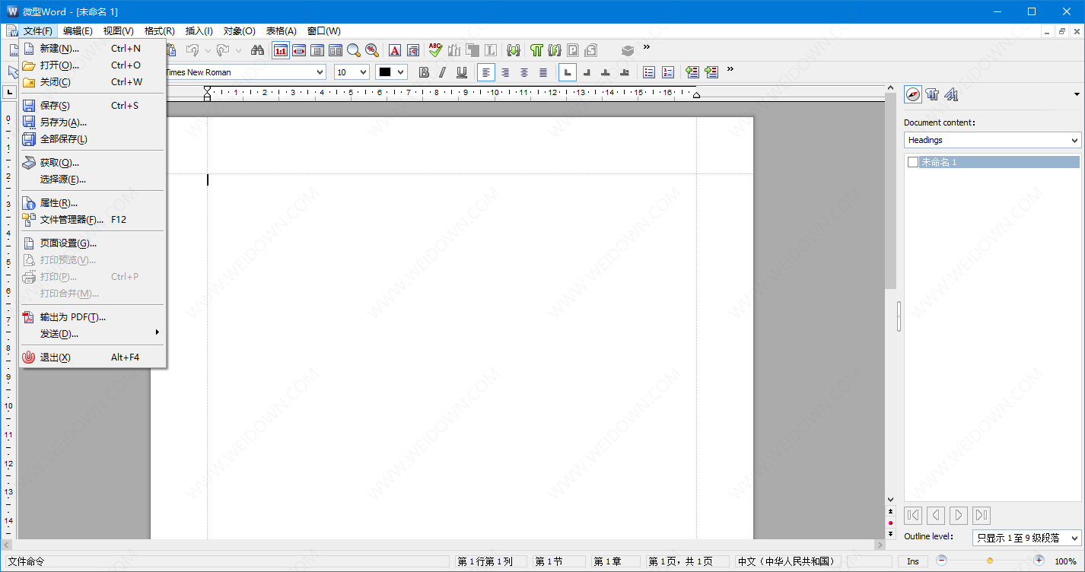Click the next heading arrow button
This screenshot has width=1085, height=572.
tap(959, 515)
